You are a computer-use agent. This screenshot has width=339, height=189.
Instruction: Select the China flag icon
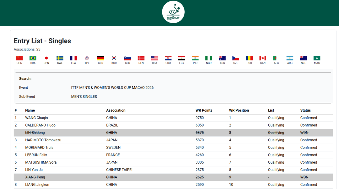click(19, 58)
